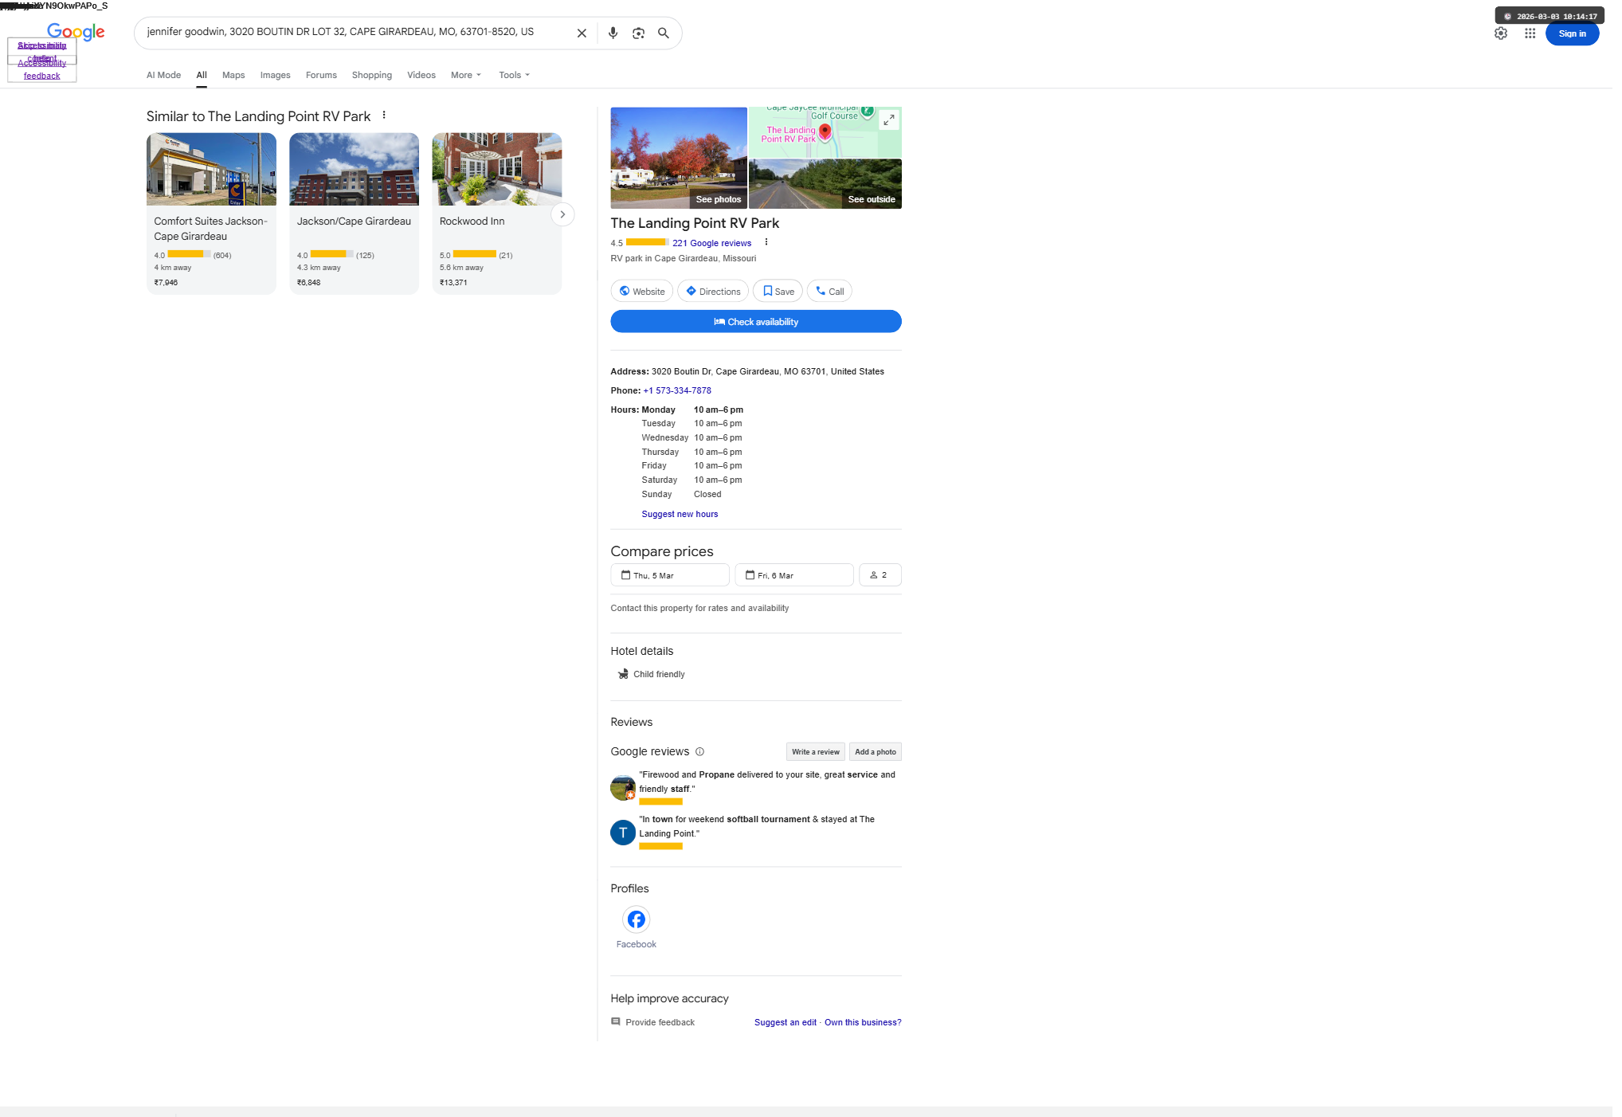Open the Jackson/Cape Girardeau hotel card

tap(354, 214)
